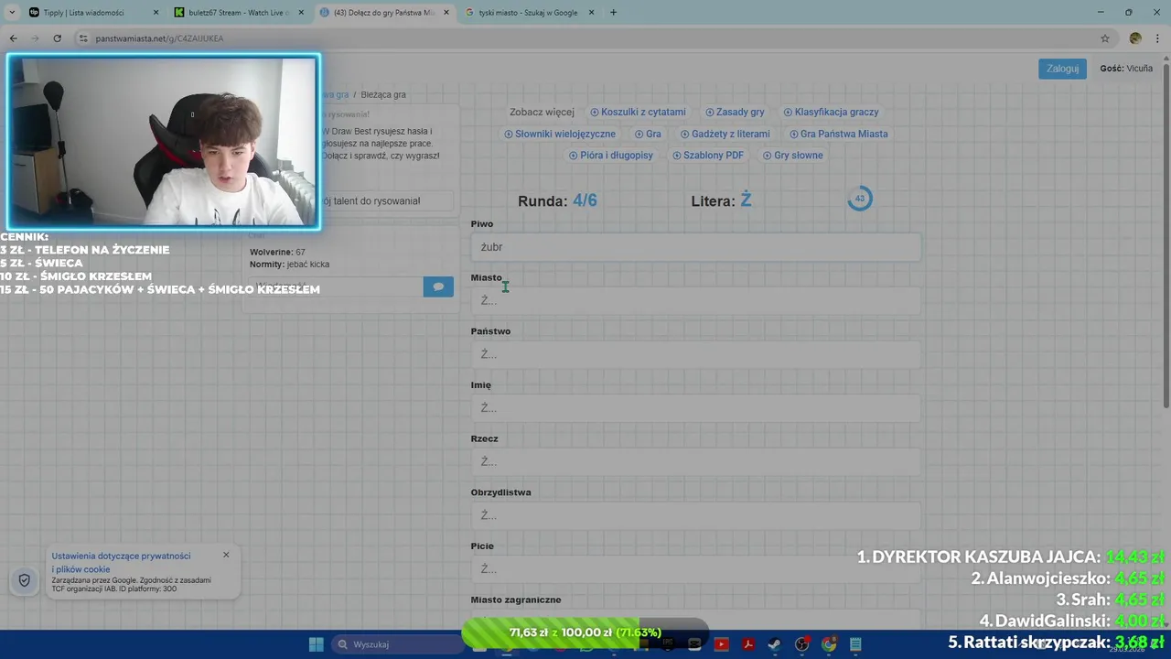Click the round countdown timer indicator
Image resolution: width=1171 pixels, height=659 pixels.
click(x=859, y=199)
